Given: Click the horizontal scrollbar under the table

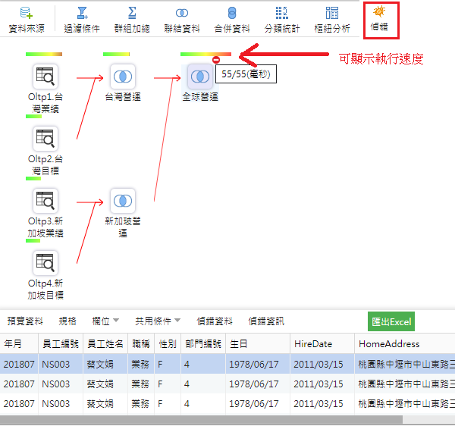Looking at the screenshot, I should click(x=201, y=419).
